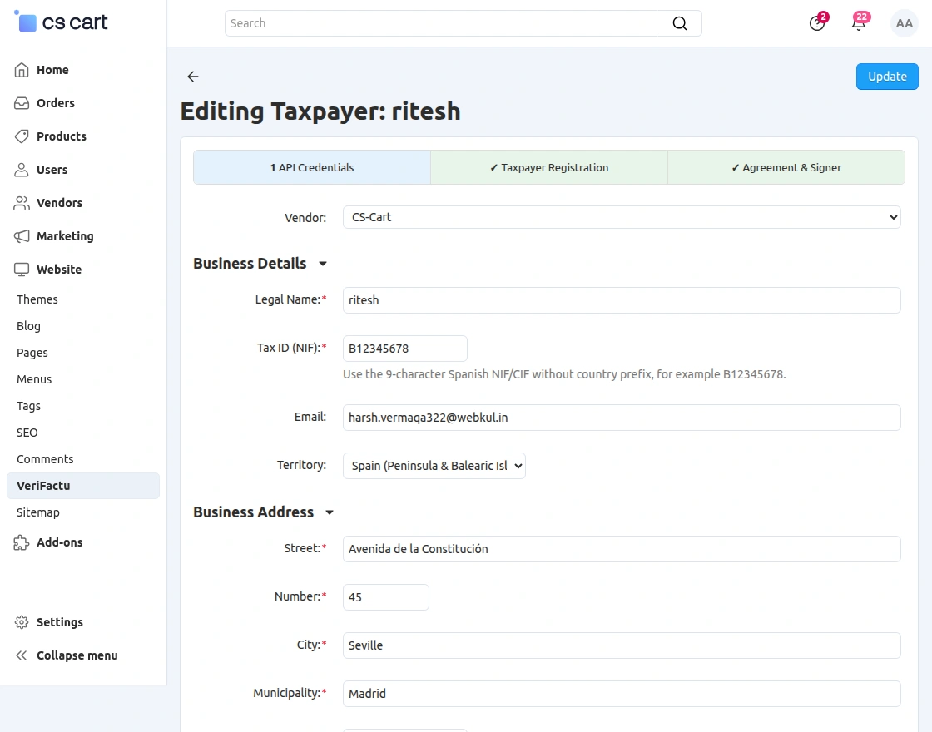Click the Update button

tap(887, 77)
